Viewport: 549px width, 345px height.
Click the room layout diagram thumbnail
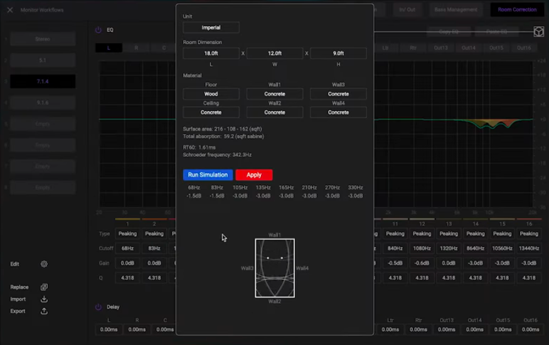tap(275, 268)
